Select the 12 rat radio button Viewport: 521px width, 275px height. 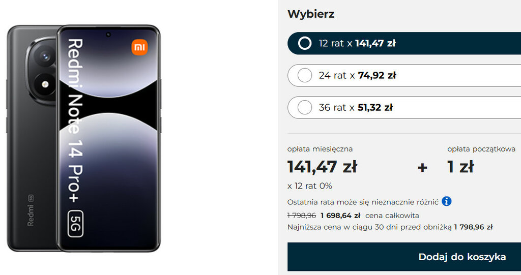click(305, 43)
